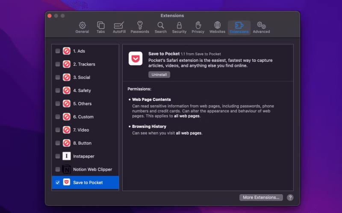This screenshot has height=213, width=342.
Task: Select the "1. Ads" extension row
Action: click(85, 51)
